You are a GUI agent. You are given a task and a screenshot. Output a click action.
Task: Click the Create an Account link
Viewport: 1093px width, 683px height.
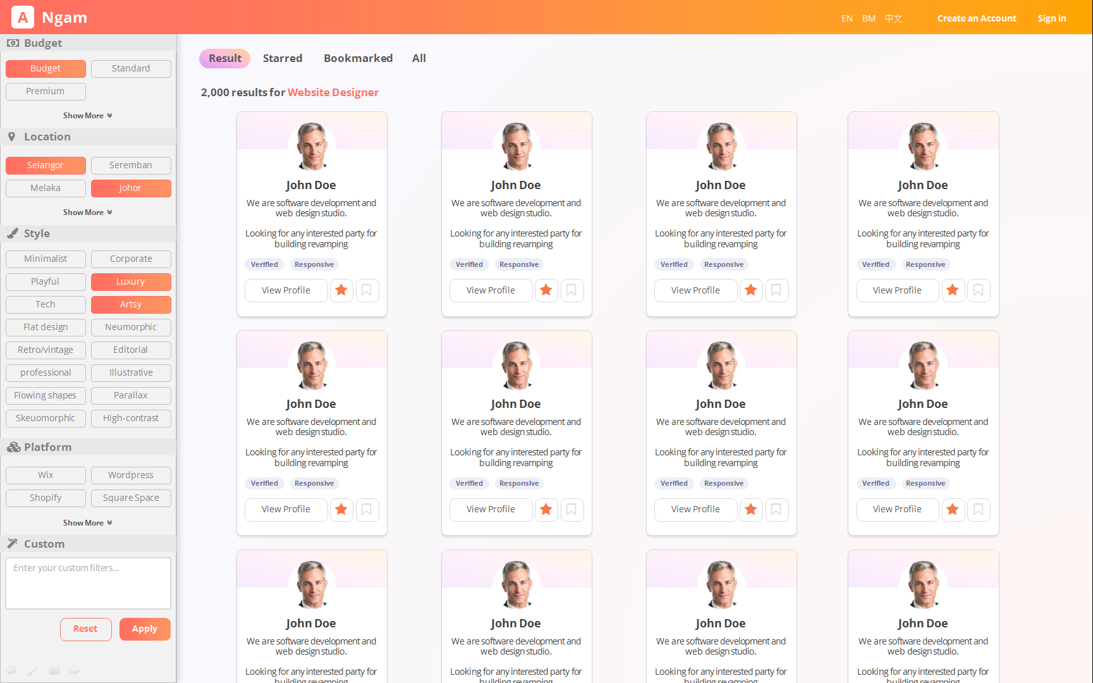pos(977,18)
